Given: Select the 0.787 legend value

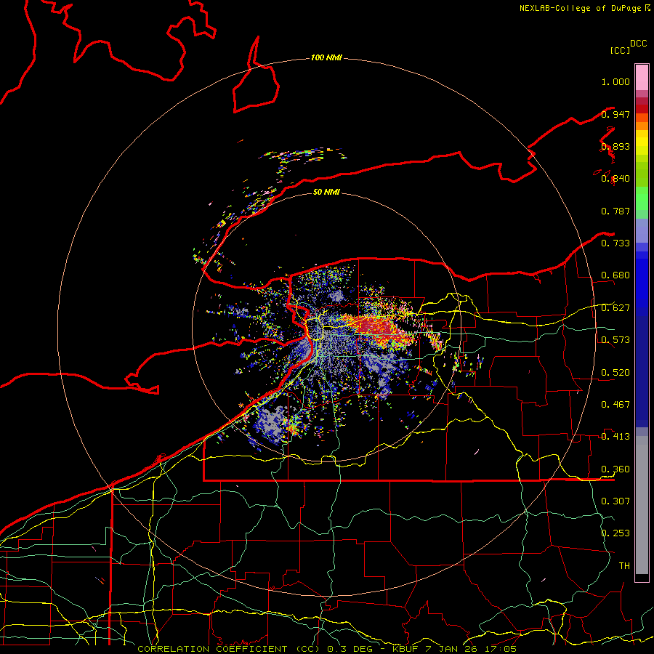Looking at the screenshot, I should coord(615,211).
